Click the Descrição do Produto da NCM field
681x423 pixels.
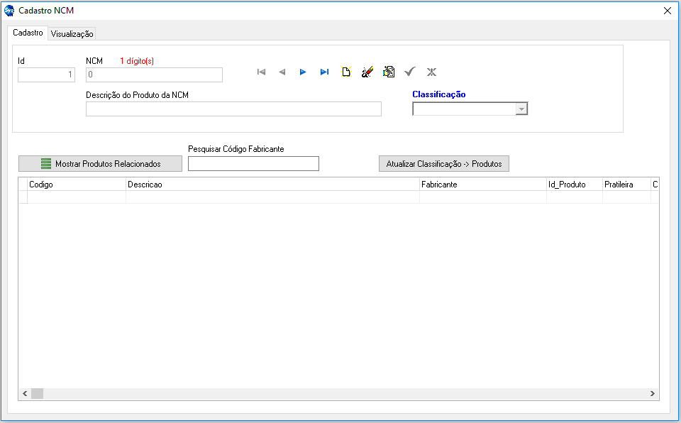233,109
